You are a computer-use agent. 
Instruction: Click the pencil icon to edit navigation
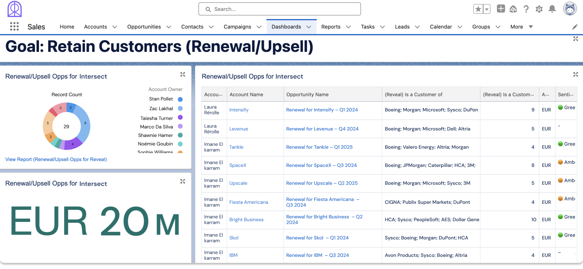point(575,27)
